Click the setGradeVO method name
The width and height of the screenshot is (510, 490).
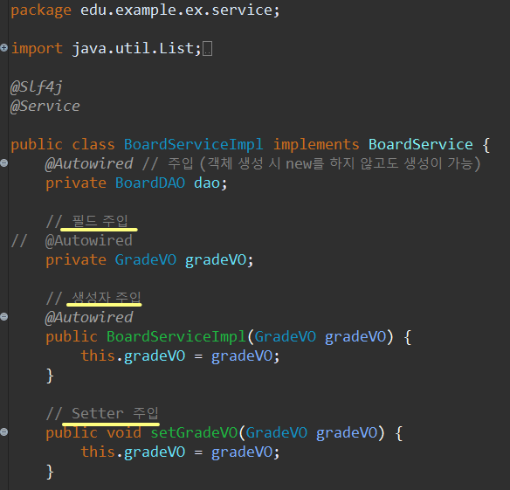click(x=194, y=432)
